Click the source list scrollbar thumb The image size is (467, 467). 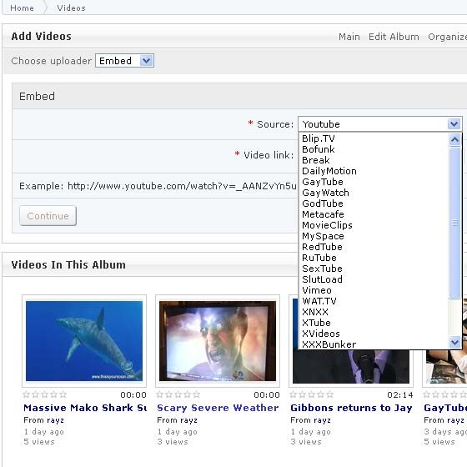454,223
